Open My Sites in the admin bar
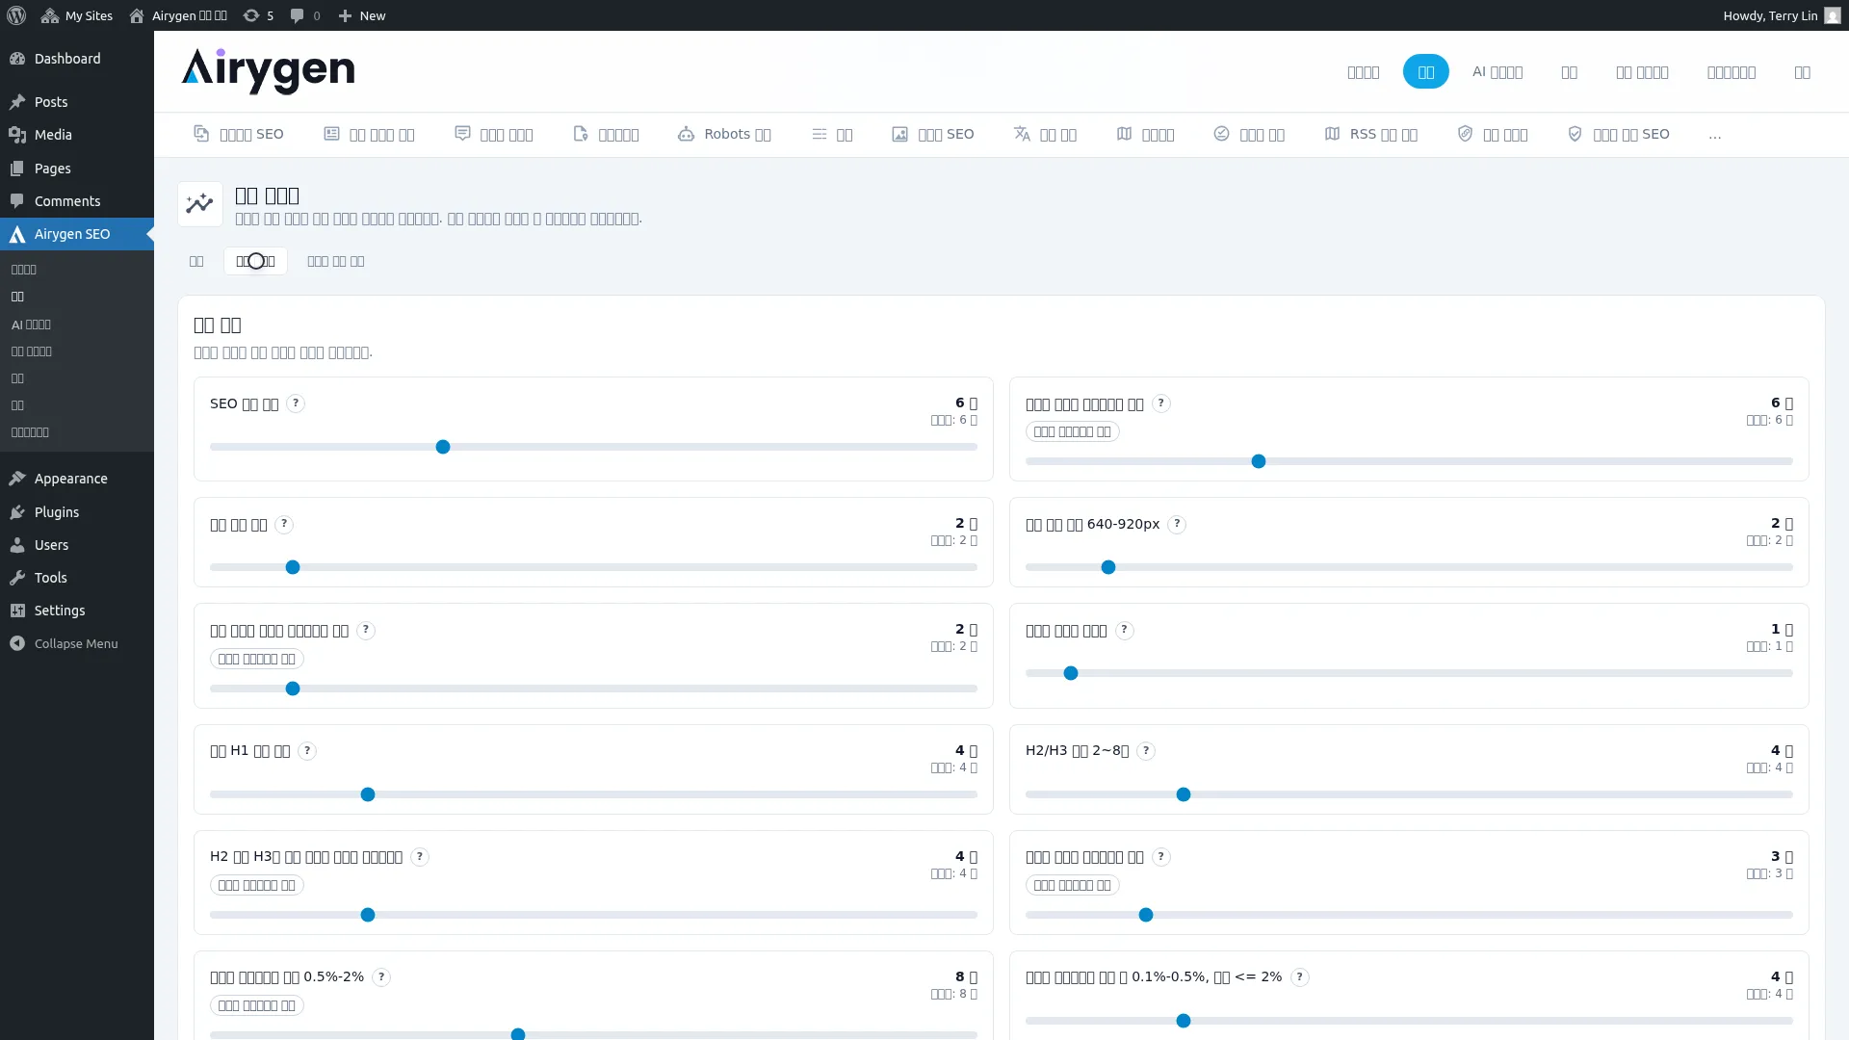Viewport: 1849px width, 1040px height. coord(77,15)
